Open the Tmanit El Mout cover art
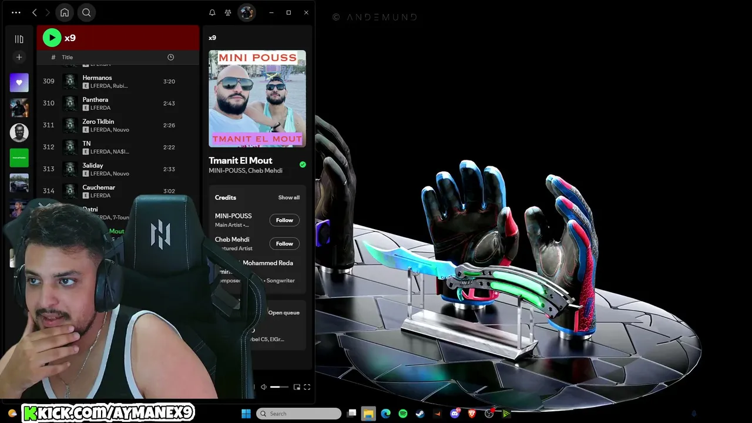 point(257,98)
